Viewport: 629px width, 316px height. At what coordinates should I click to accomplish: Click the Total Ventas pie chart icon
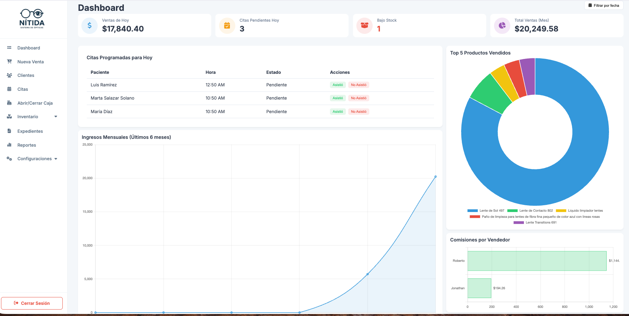[x=502, y=25]
